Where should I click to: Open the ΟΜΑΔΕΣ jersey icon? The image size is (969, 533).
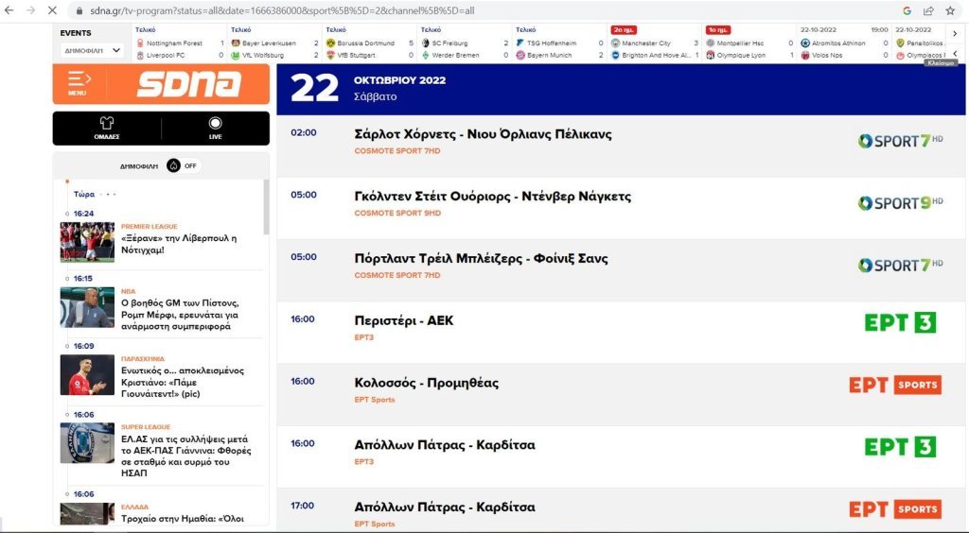[106, 128]
